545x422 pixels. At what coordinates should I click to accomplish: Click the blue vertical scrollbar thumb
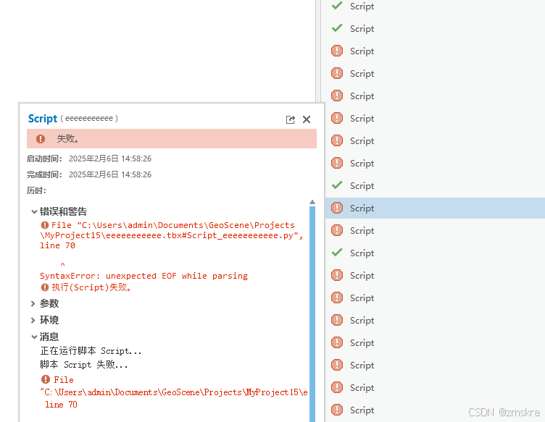pyautogui.click(x=312, y=313)
